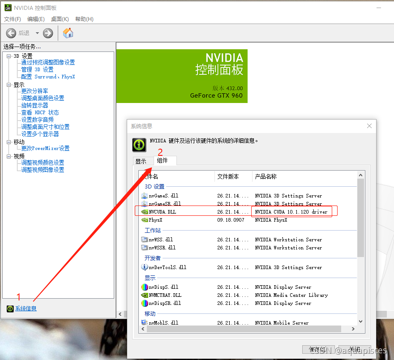Screen dimensions: 394x360
Task: Collapse the 显示 tree node
Action: pos(9,85)
